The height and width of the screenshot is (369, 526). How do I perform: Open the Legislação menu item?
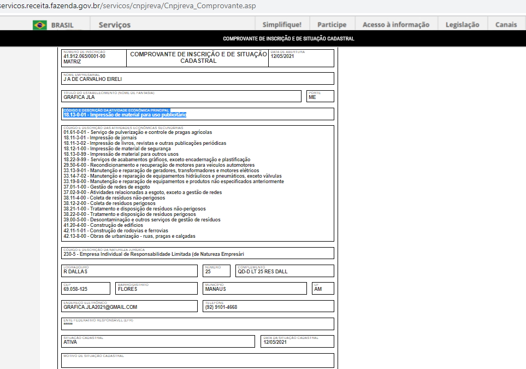click(x=462, y=25)
